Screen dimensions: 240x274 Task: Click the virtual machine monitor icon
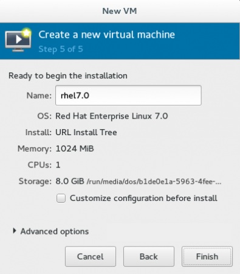click(18, 40)
